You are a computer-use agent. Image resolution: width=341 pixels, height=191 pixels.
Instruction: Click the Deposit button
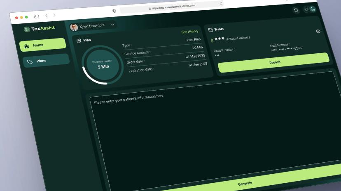274,63
